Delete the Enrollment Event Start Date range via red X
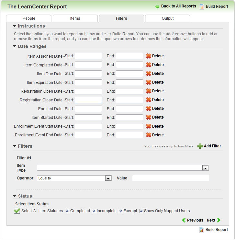Screen dimensions: 235x240 pyautogui.click(x=148, y=126)
